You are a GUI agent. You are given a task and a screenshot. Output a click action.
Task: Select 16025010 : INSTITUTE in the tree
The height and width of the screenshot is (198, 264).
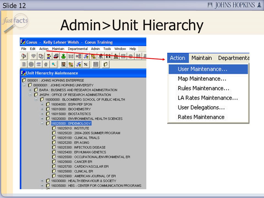(x=73, y=128)
